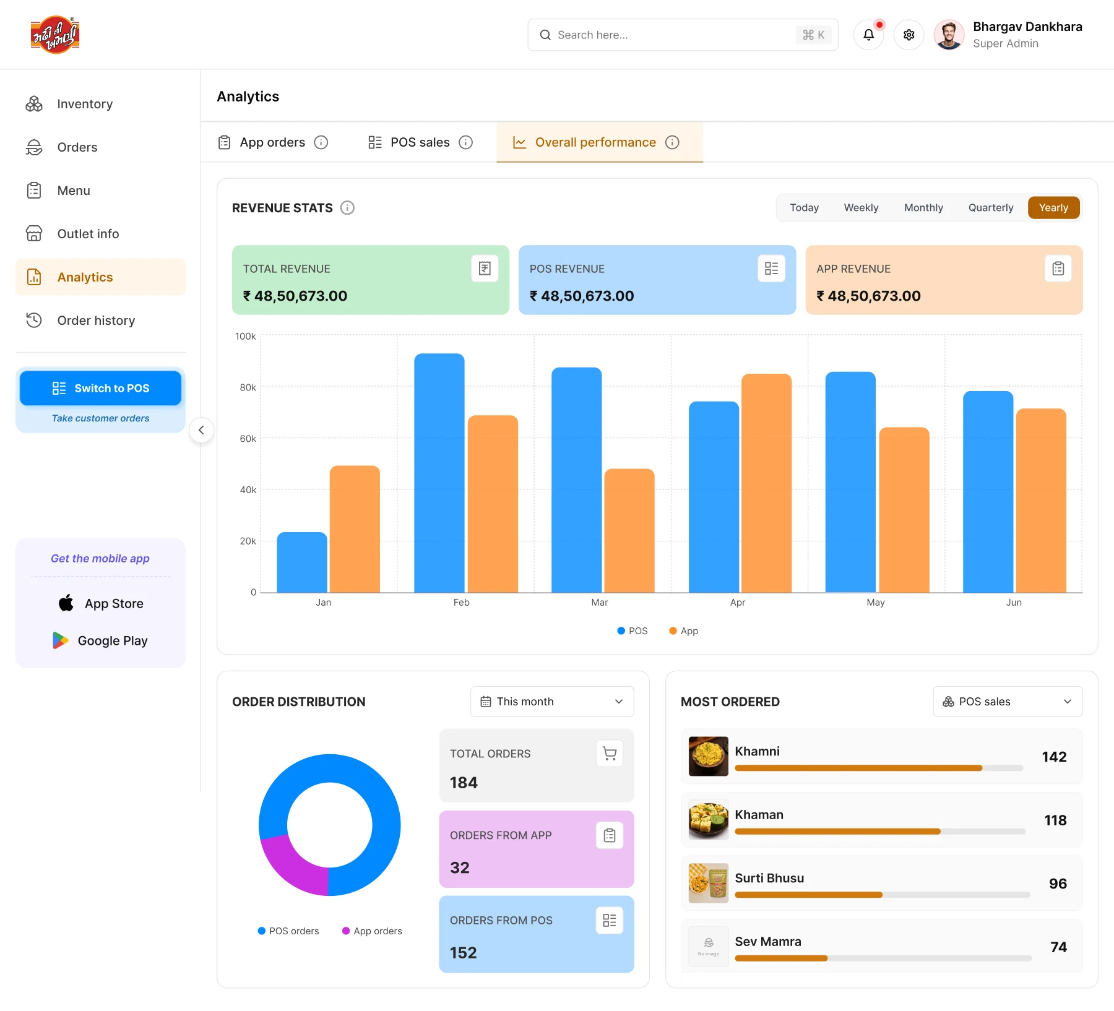
Task: Click the user profile avatar
Action: point(949,35)
